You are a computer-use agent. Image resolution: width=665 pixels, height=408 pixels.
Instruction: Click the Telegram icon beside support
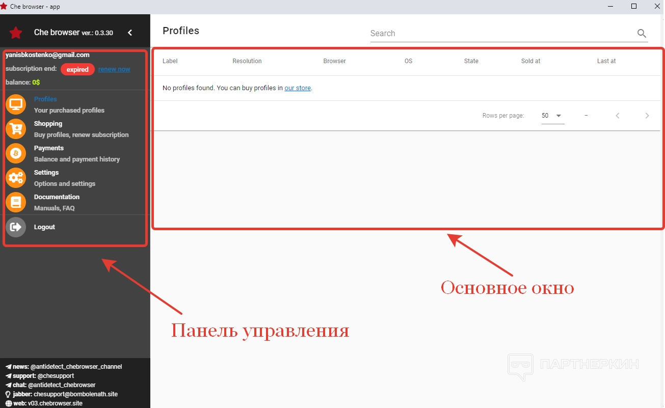8,376
